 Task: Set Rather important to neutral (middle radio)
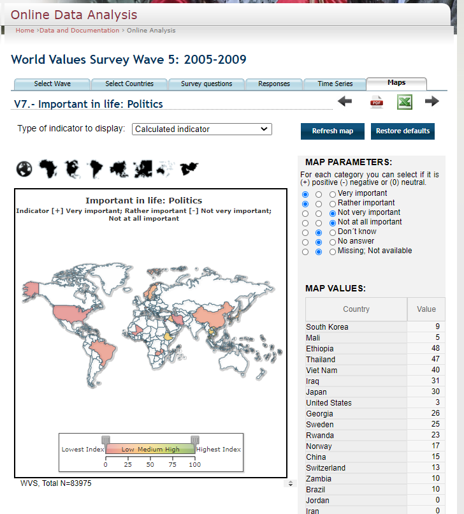pyautogui.click(x=319, y=204)
